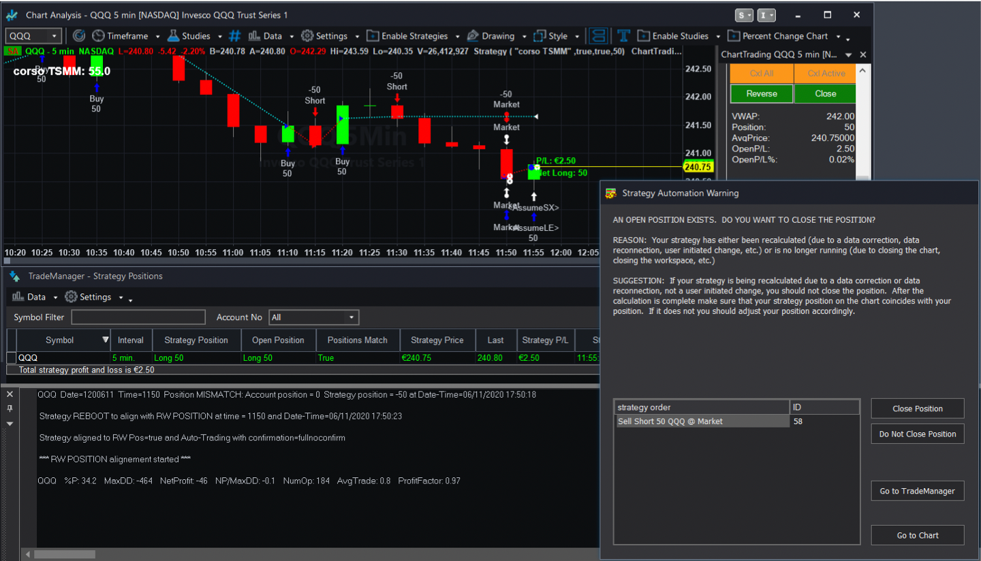981x561 pixels.
Task: Toggle the blue hash grid icon in toolbar
Action: tap(234, 36)
